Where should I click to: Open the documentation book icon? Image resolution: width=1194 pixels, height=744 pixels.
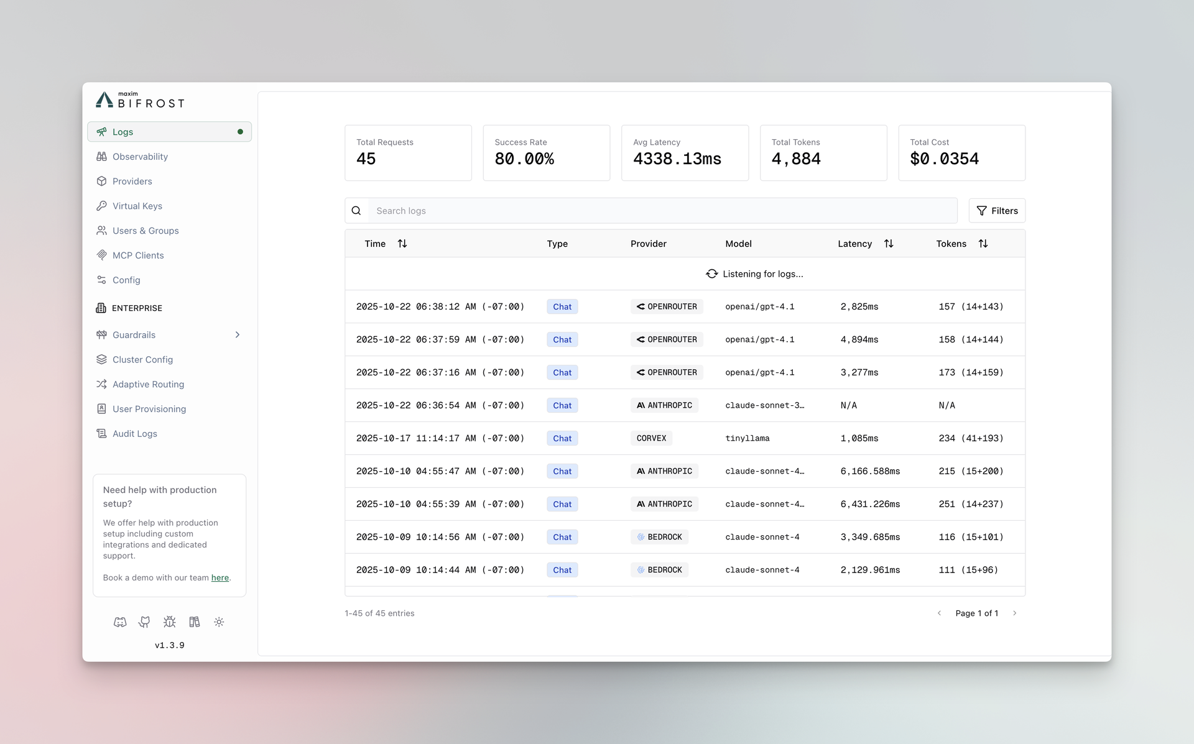tap(195, 622)
